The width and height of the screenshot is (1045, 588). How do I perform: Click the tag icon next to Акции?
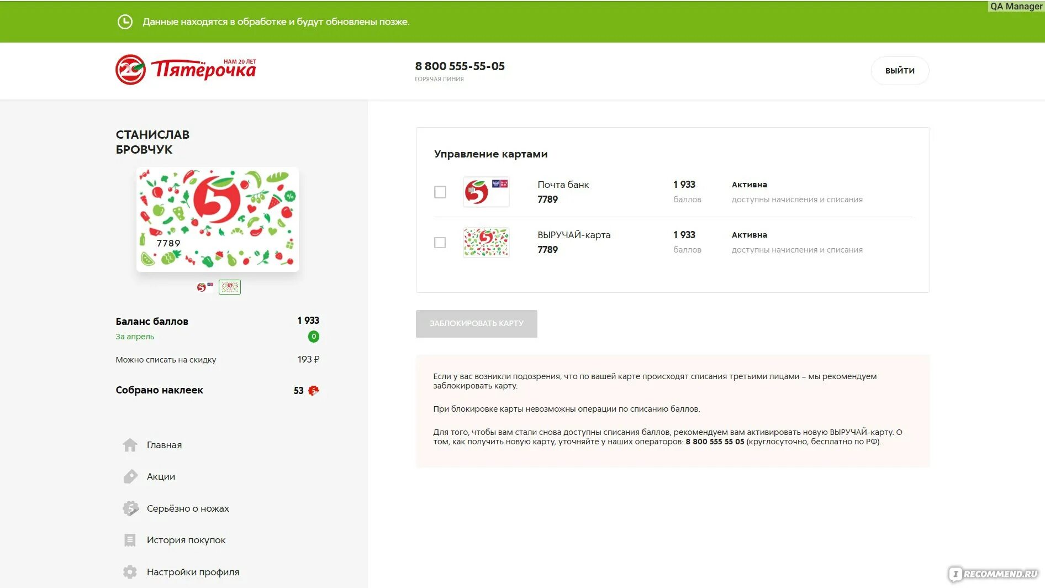130,476
